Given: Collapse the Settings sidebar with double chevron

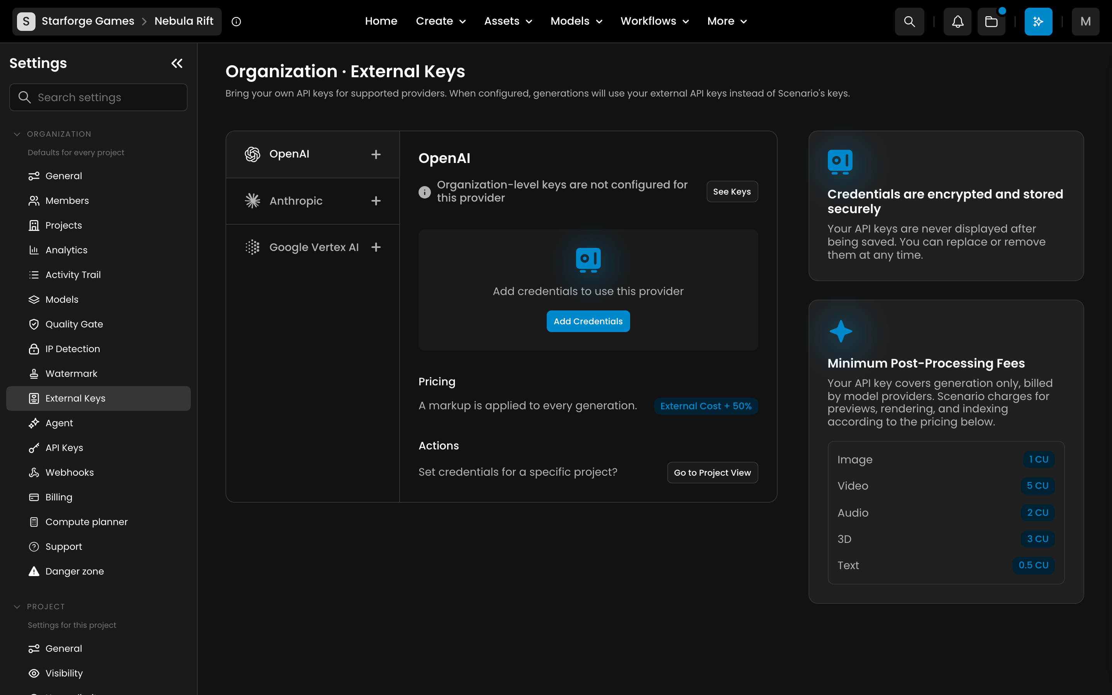Looking at the screenshot, I should pyautogui.click(x=177, y=63).
